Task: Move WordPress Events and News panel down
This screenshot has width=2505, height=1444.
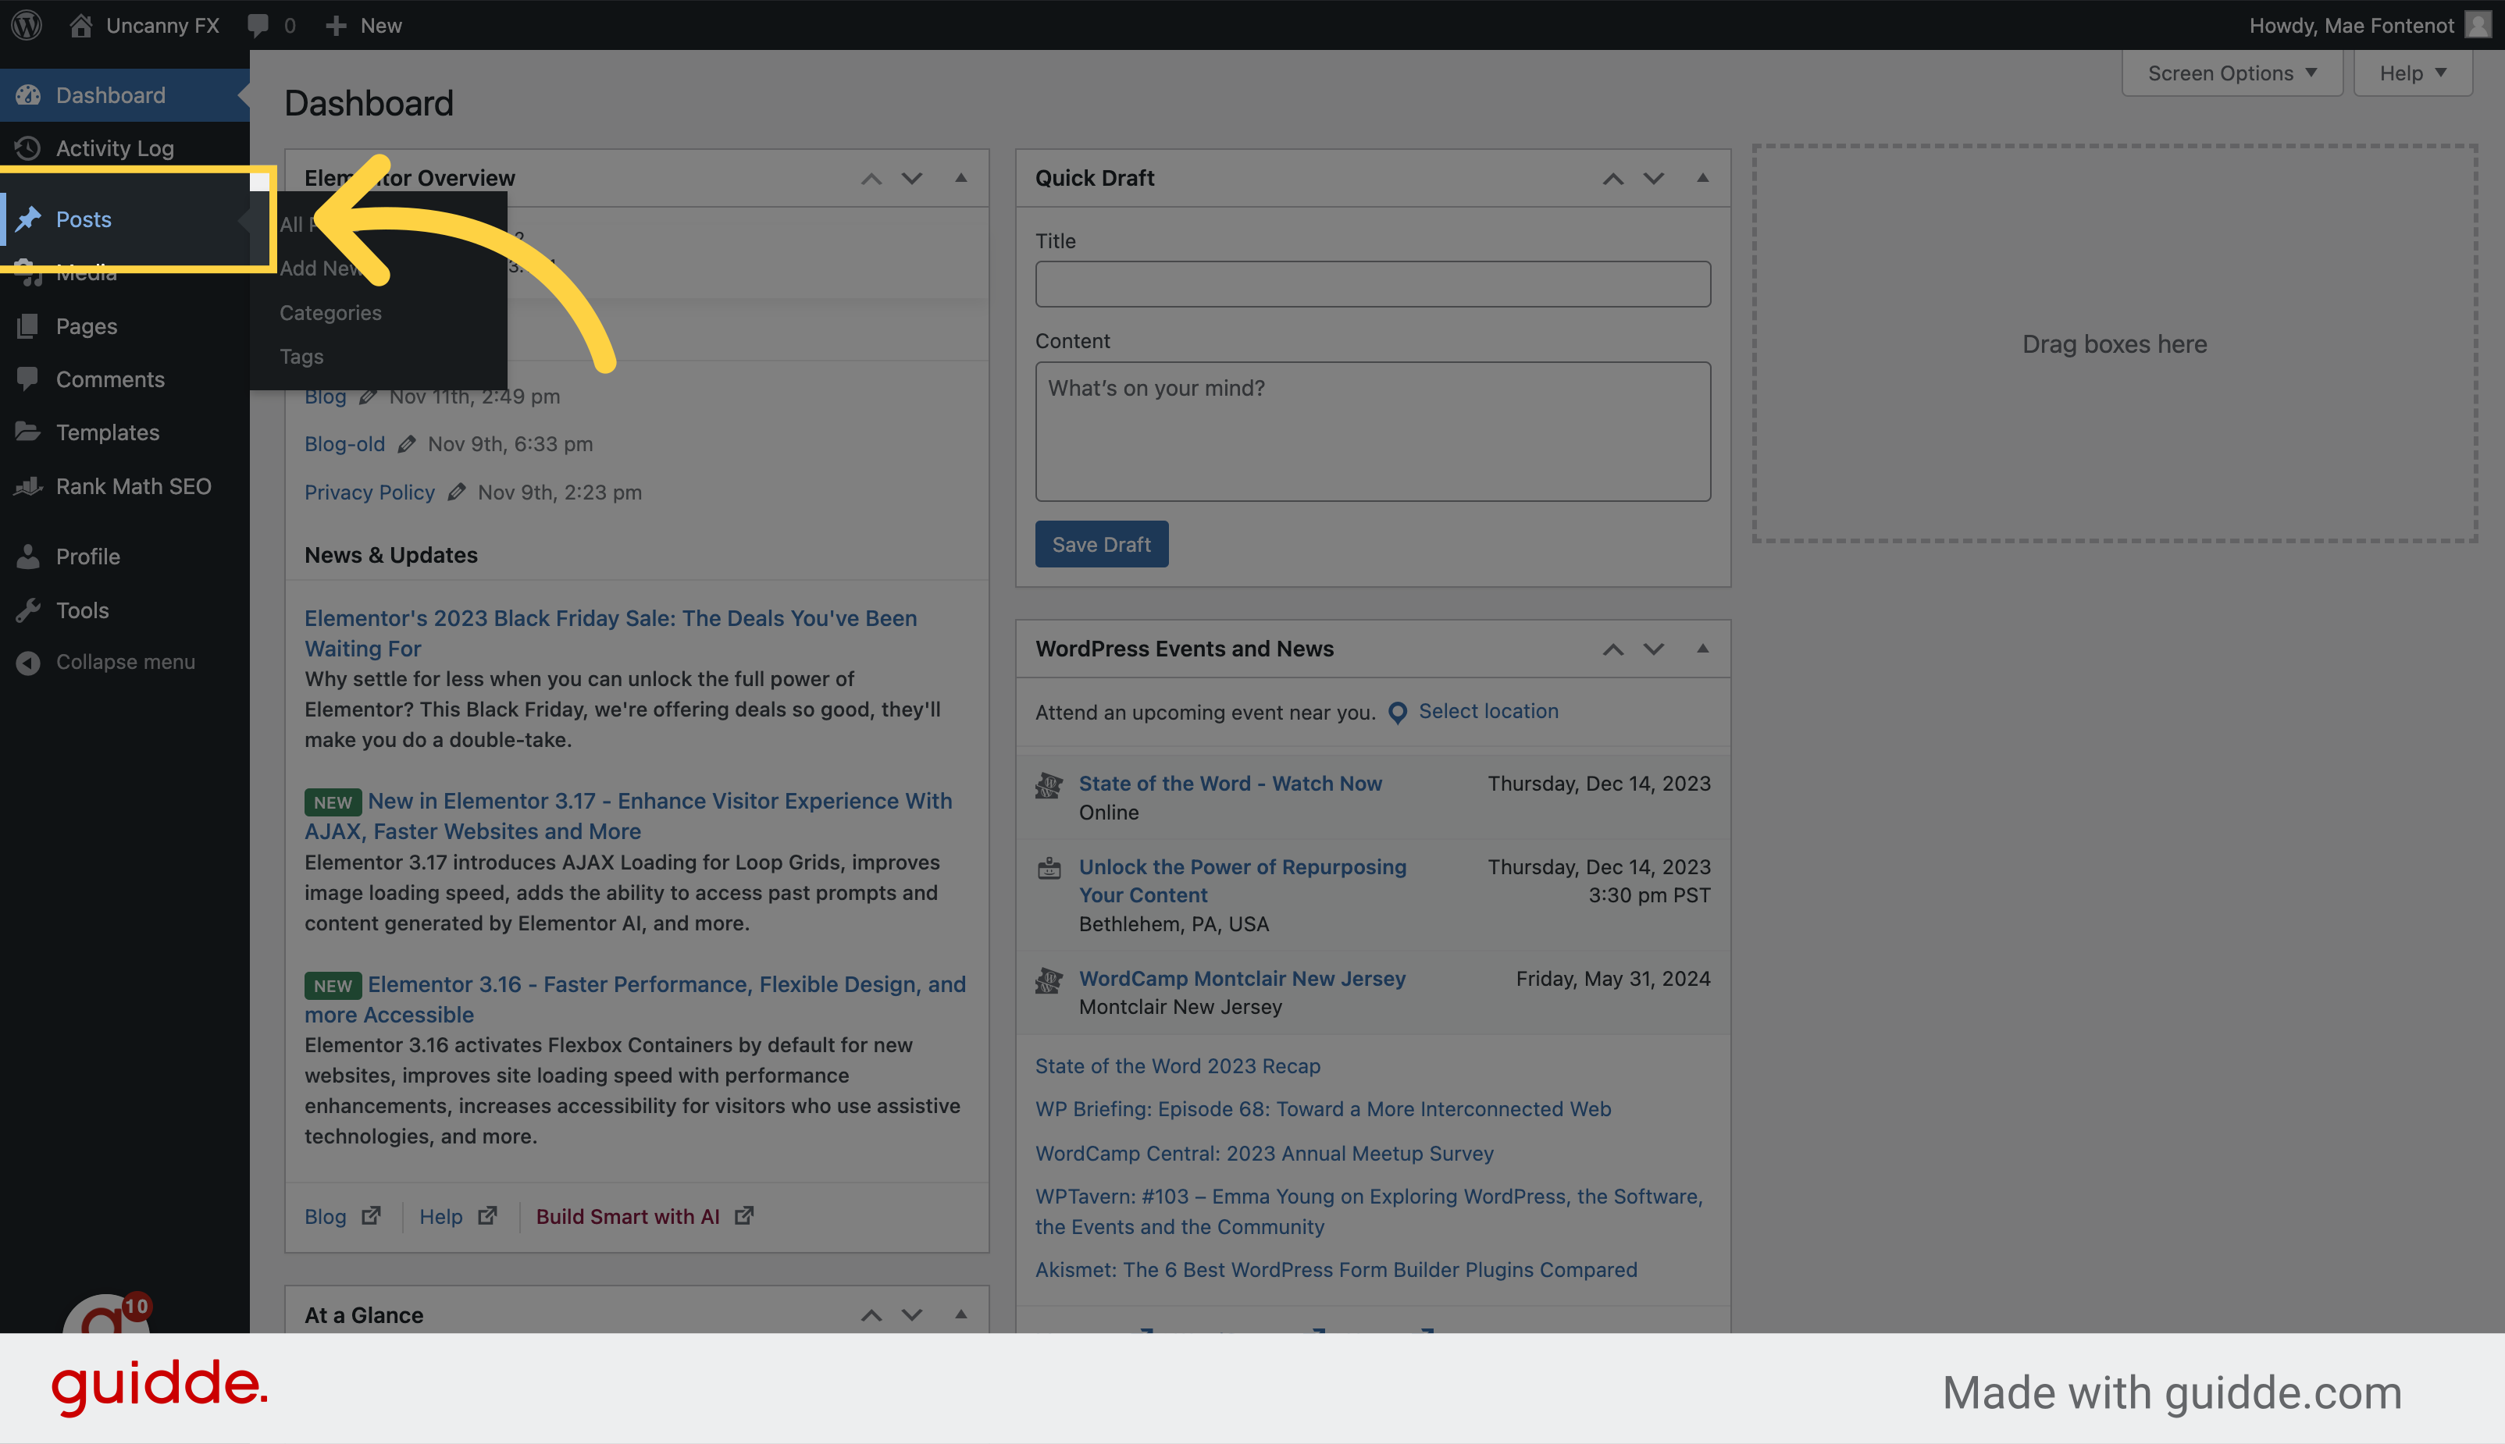Action: coord(1653,649)
